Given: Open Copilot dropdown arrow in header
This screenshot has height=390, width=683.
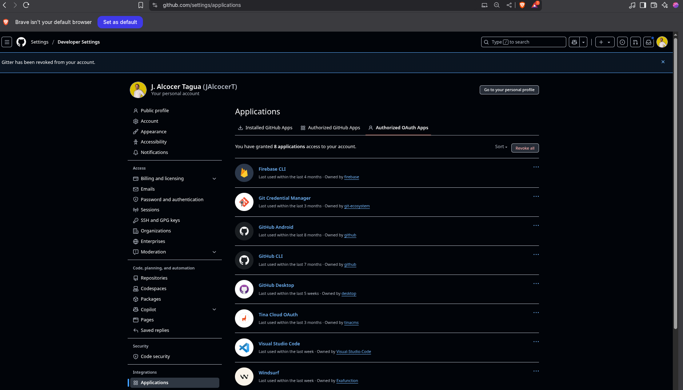Looking at the screenshot, I should pos(583,42).
